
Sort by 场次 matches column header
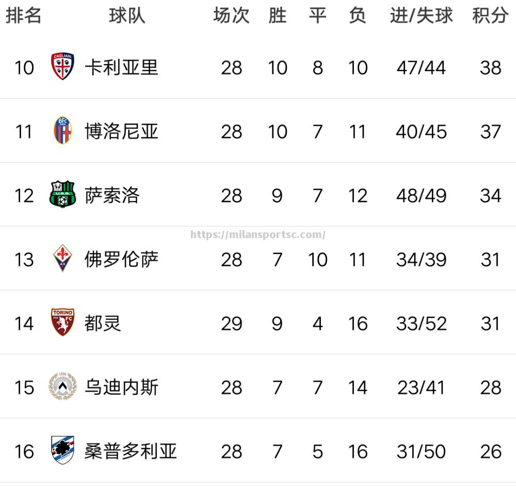[231, 15]
